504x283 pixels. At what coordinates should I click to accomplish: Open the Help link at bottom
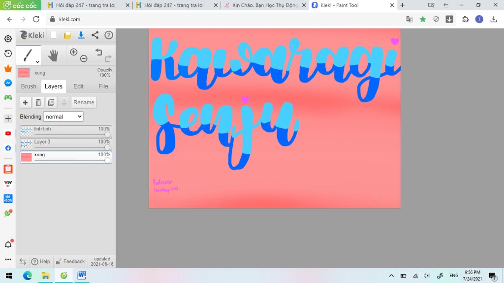tap(40, 261)
